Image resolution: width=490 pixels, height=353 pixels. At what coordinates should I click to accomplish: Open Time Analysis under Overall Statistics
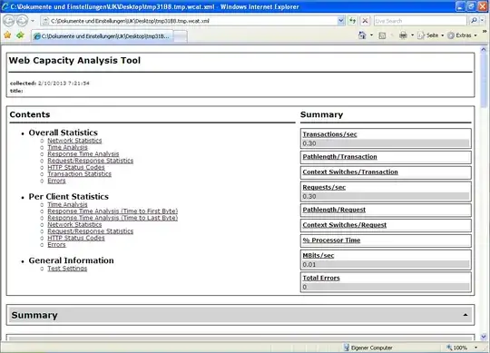click(67, 147)
